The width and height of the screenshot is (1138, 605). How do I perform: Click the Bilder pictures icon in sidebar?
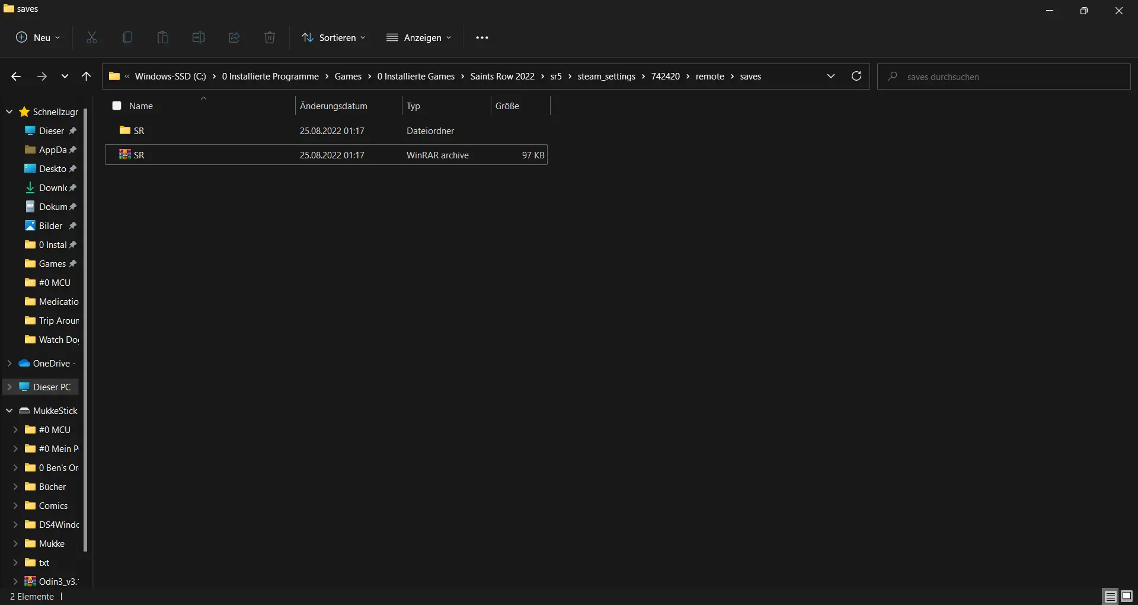[30, 225]
